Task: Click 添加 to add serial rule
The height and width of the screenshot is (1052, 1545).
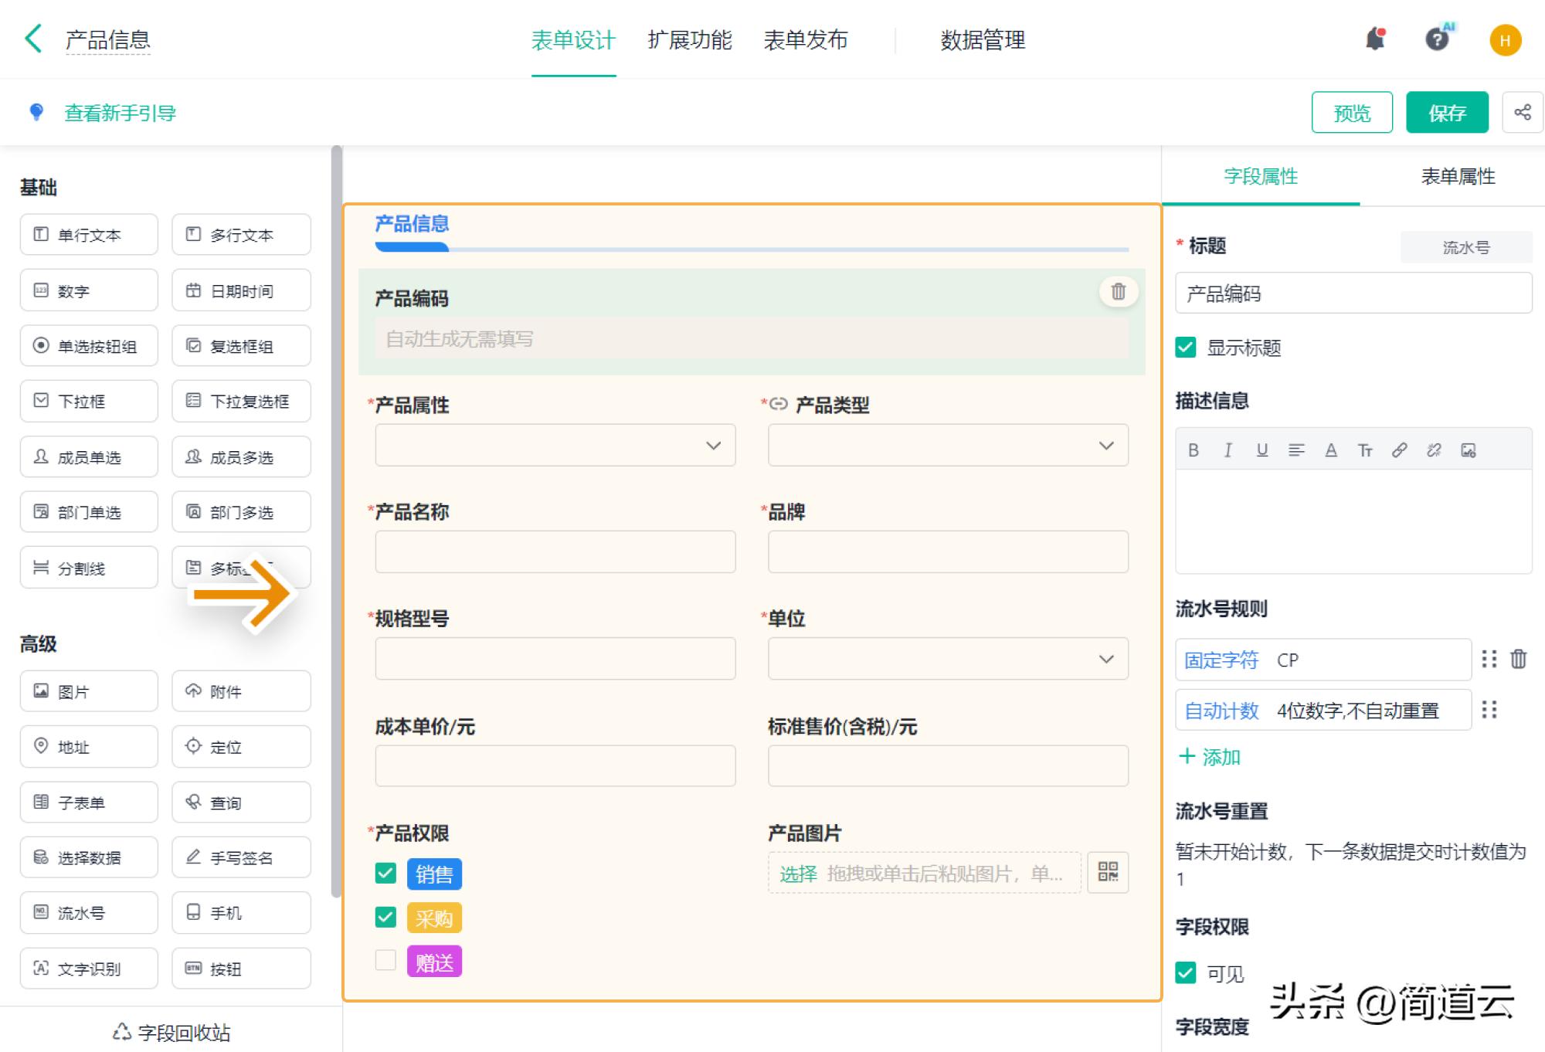Action: (1210, 757)
